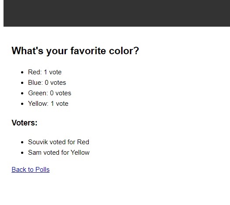Screen dimensions: 230x205
Task: Click the bullet beside Sam's vote
Action: point(22,153)
